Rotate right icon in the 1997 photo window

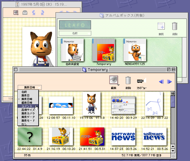pyautogui.click(x=42, y=13)
